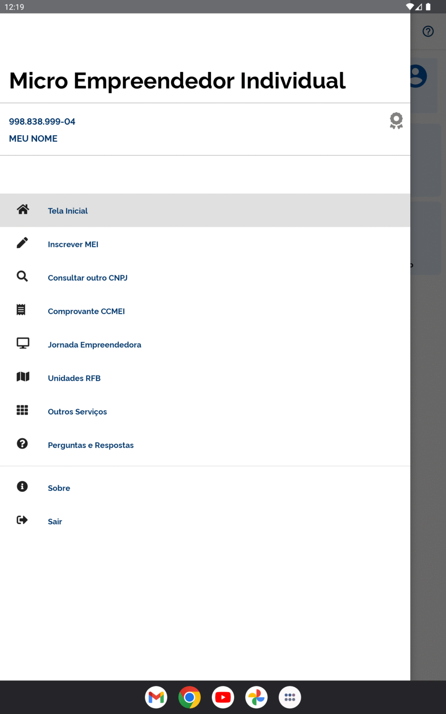This screenshot has height=714, width=446.
Task: Click the Perguntas e Respostas question icon
Action: coord(22,443)
